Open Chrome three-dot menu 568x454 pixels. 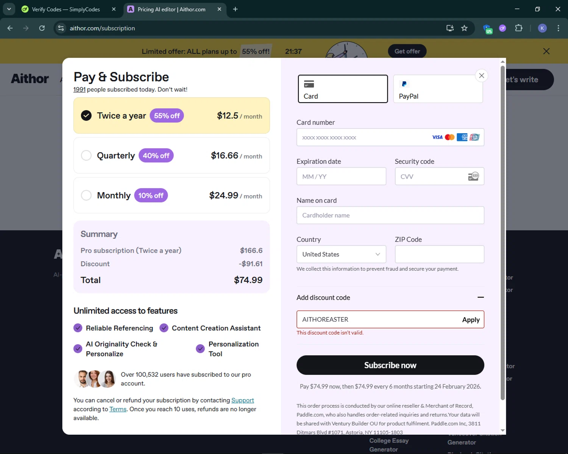tap(558, 28)
